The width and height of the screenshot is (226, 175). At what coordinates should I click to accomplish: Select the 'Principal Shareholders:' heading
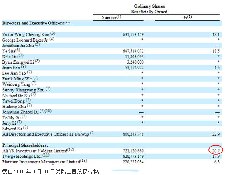[x=25, y=145]
